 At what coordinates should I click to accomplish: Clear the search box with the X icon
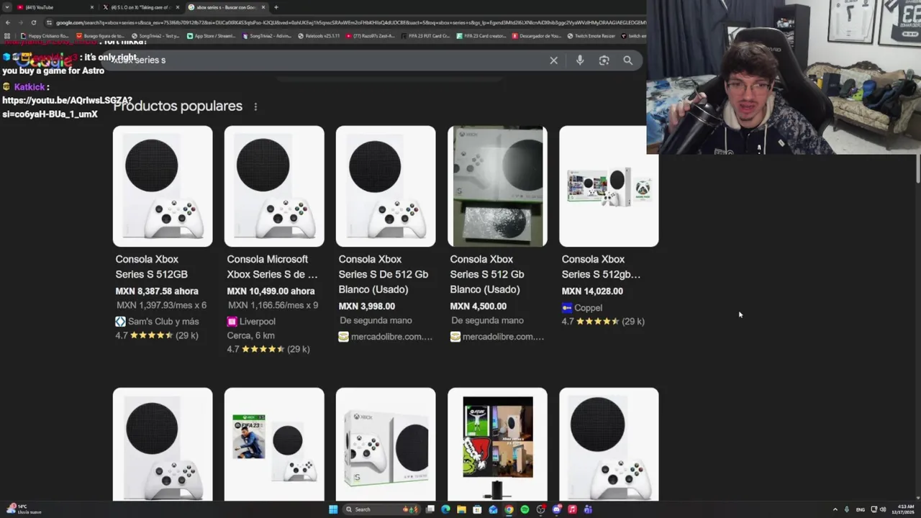(553, 60)
